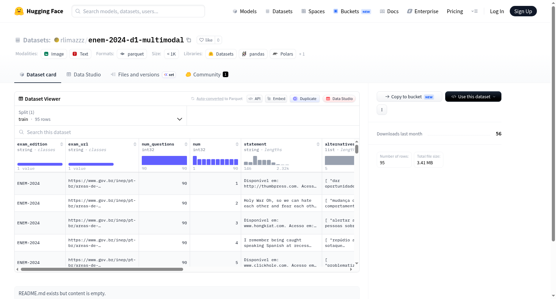Screen dimensions: 556x299
Task: Open Docs in the top navigation
Action: pos(389,11)
